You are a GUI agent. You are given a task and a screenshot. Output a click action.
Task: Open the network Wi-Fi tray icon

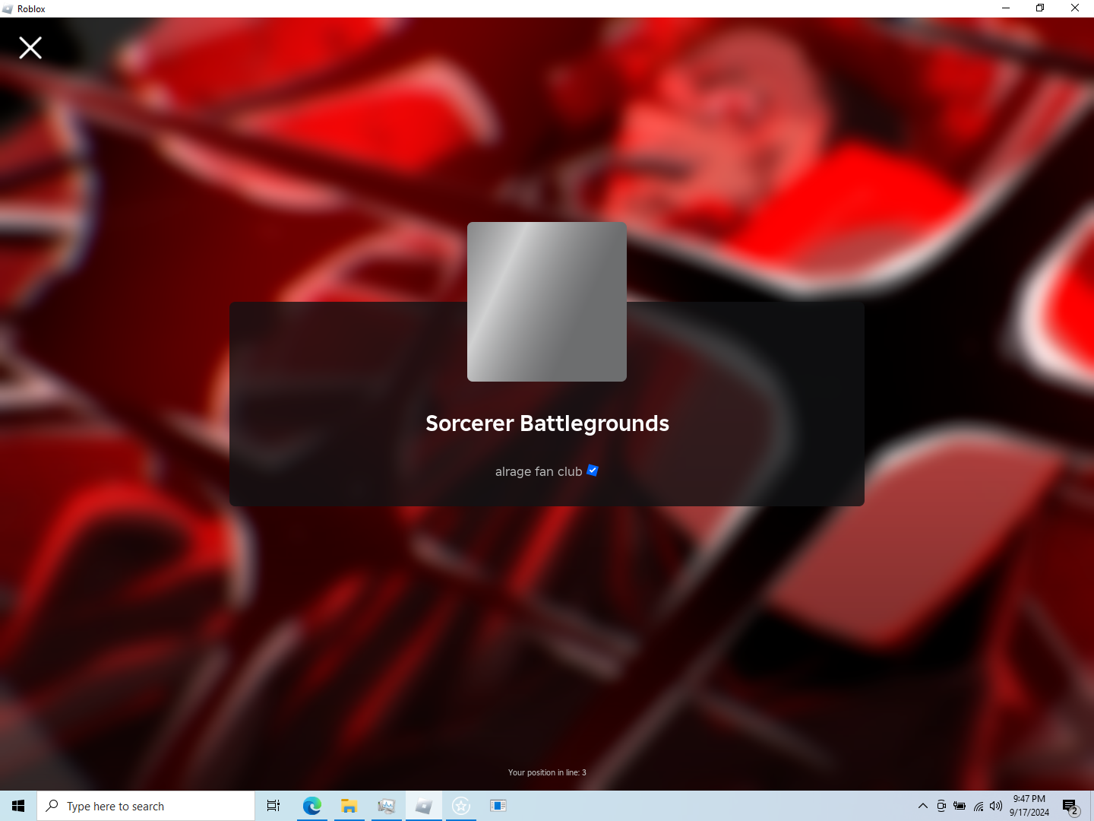pyautogui.click(x=979, y=806)
